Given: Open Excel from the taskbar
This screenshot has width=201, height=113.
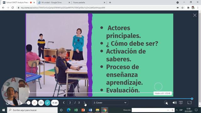Looking at the screenshot, I should click(76, 110).
